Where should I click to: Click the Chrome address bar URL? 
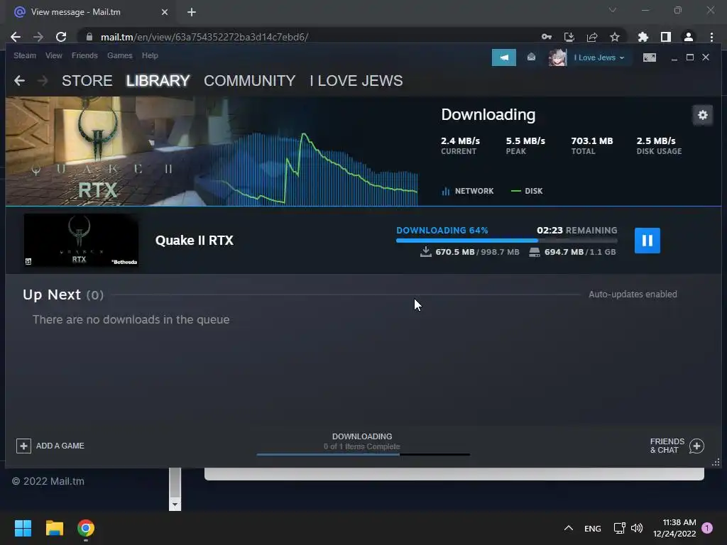coord(204,37)
